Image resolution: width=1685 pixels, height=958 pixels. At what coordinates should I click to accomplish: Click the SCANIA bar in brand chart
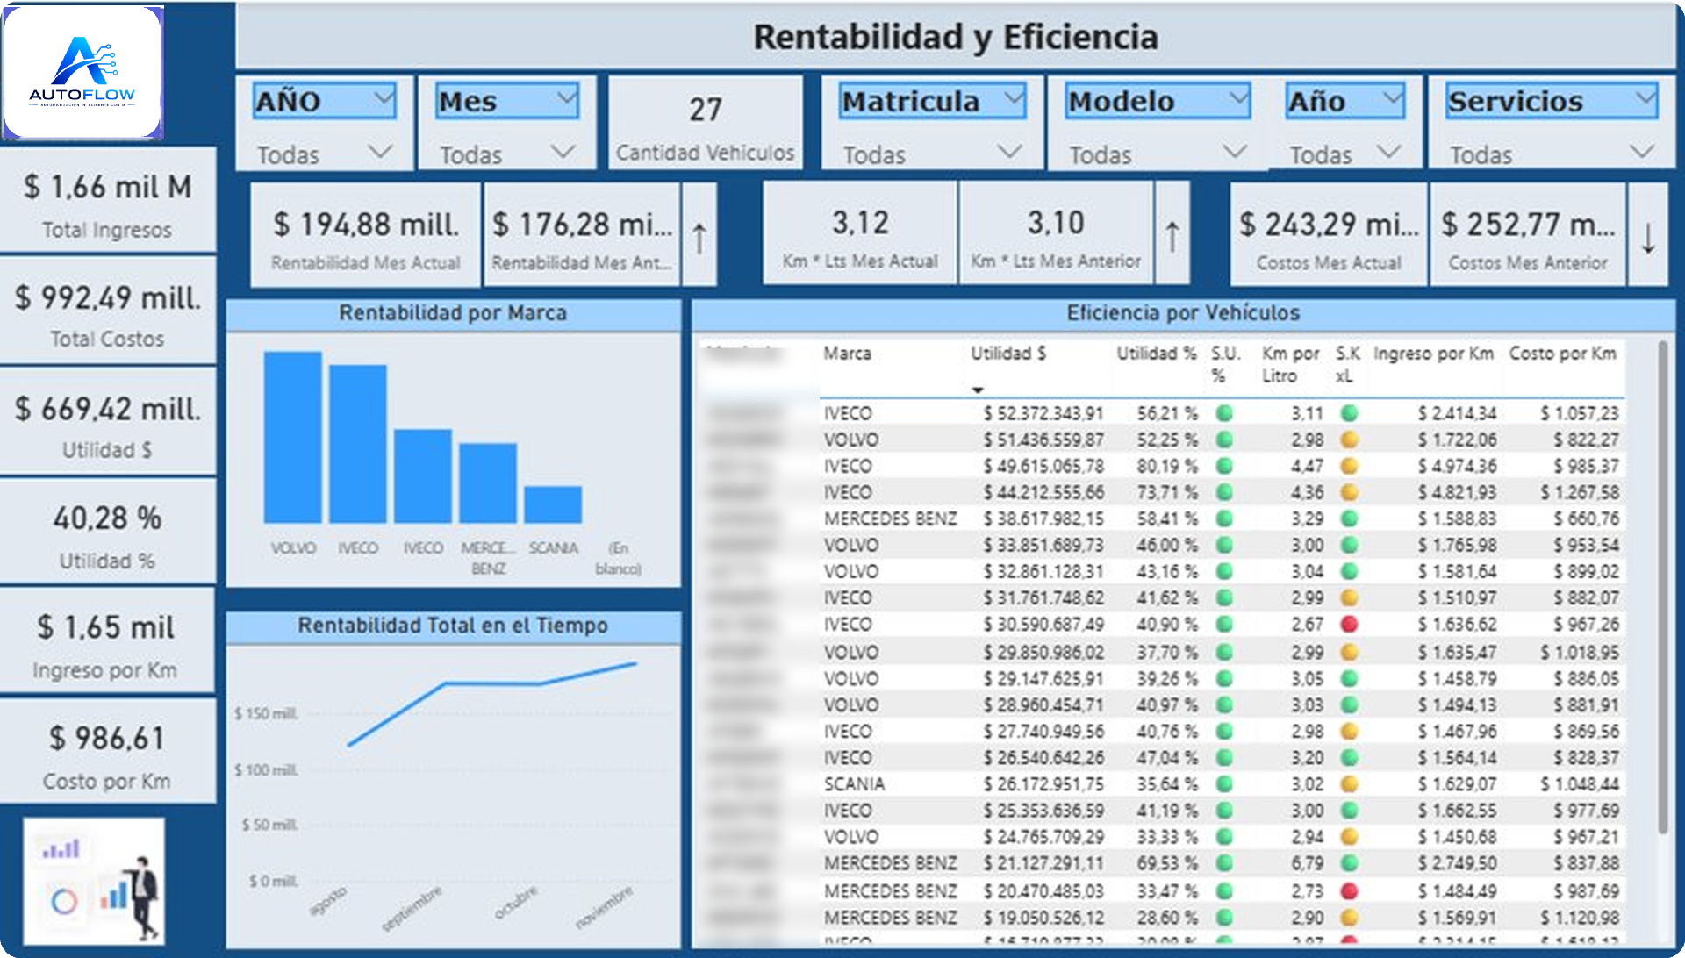tap(553, 504)
